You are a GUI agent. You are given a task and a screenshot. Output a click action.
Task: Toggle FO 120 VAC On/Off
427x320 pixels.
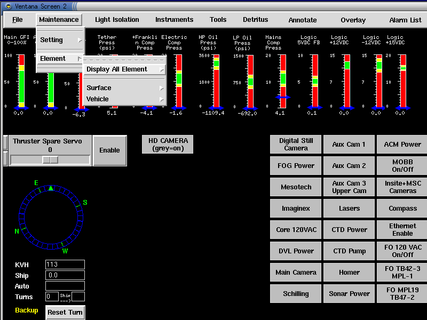click(x=402, y=251)
